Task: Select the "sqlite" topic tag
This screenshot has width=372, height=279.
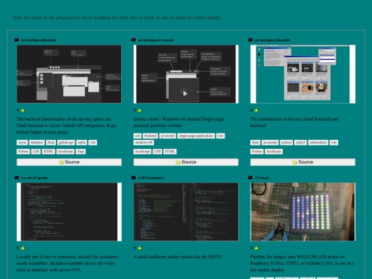Action: (81, 143)
